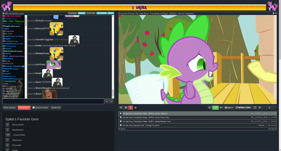Click the second arrow button beside chat input
Image resolution: width=281 pixels, height=151 pixels.
click(112, 101)
